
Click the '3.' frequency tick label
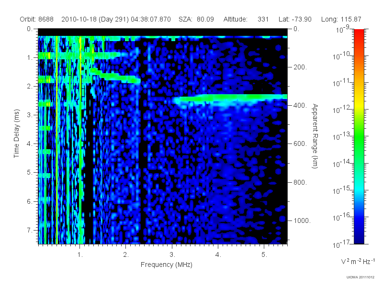[x=172, y=255]
